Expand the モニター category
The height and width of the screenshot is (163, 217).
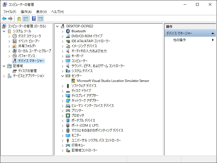[63, 136]
